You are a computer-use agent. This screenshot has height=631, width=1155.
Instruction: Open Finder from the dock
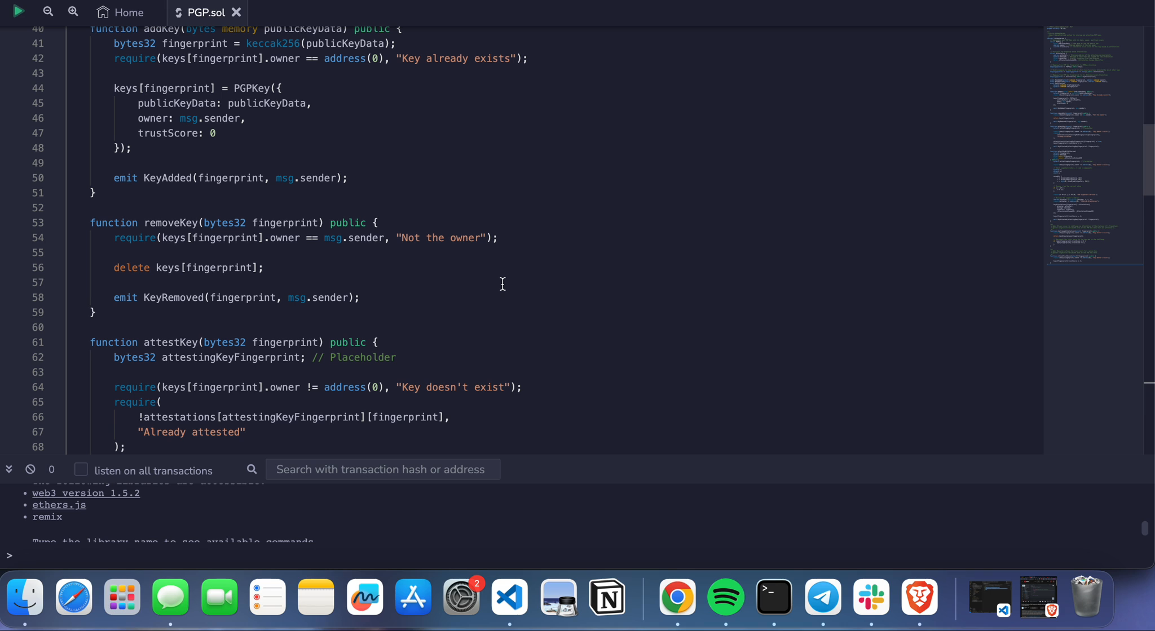click(x=25, y=597)
